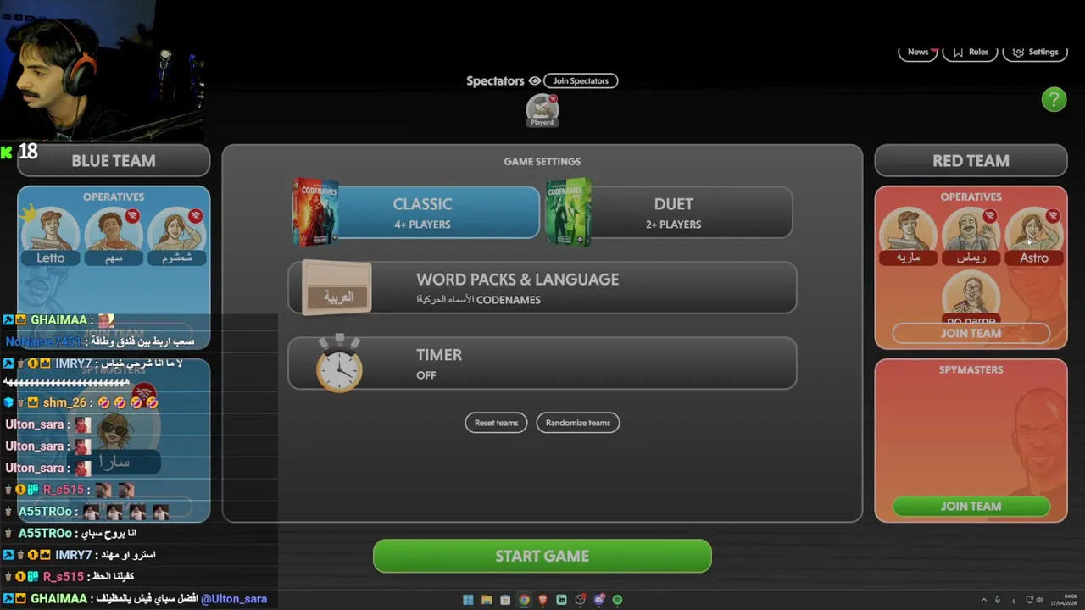The height and width of the screenshot is (610, 1085).
Task: Click the Arabic language card icon
Action: tap(337, 288)
